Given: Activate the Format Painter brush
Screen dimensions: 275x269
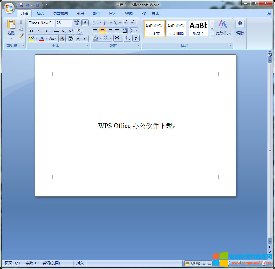Looking at the screenshot, I should pyautogui.click(x=21, y=35).
